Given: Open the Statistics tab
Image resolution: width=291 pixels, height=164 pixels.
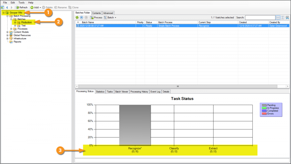Looking at the screenshot, I should pyautogui.click(x=100, y=92).
